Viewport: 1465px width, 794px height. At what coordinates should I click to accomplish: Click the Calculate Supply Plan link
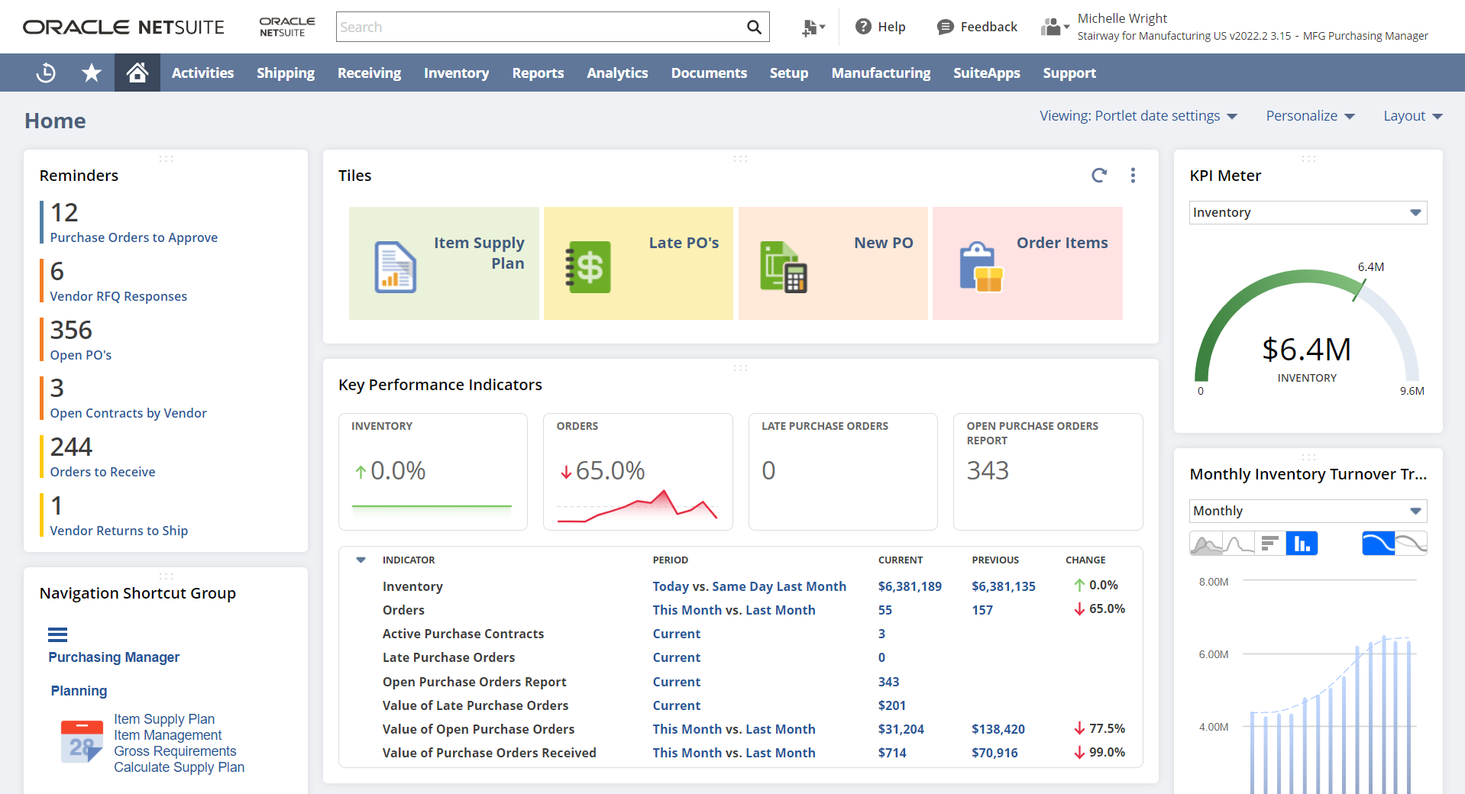[179, 767]
